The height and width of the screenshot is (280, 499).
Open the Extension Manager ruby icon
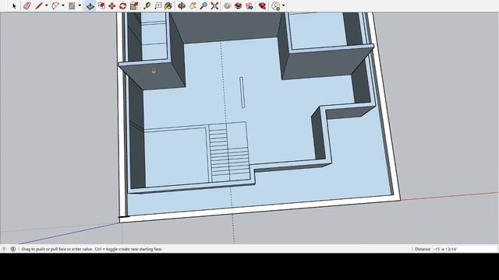click(x=262, y=5)
